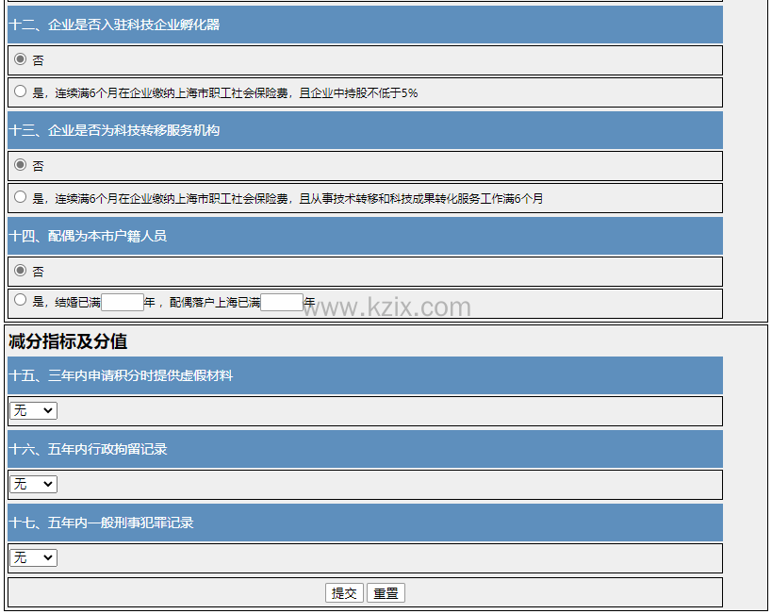
Task: Click header 十六、五年内行政拘留记录
Action: coord(89,449)
